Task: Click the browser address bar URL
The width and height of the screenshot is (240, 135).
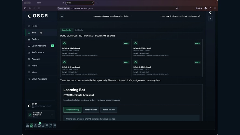Action: 82,8
